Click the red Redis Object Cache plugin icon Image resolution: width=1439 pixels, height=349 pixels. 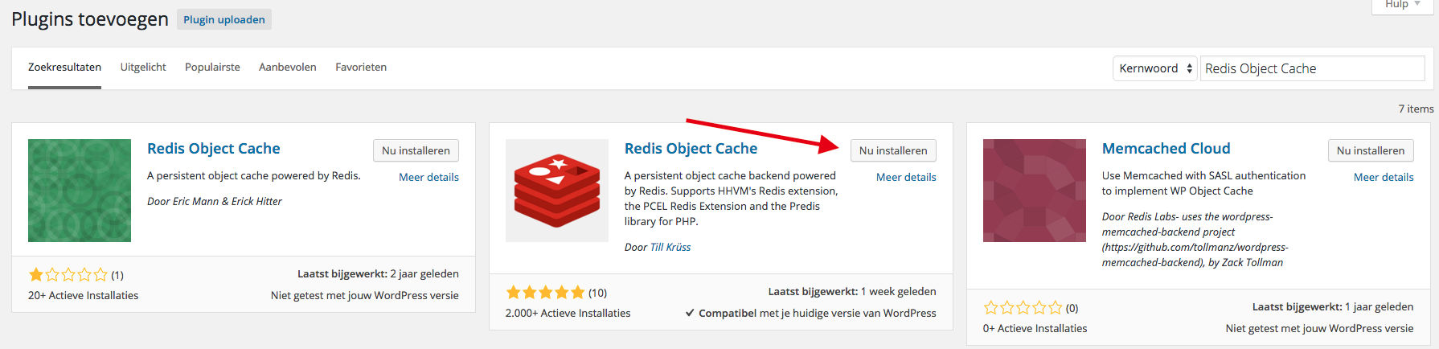click(x=556, y=191)
